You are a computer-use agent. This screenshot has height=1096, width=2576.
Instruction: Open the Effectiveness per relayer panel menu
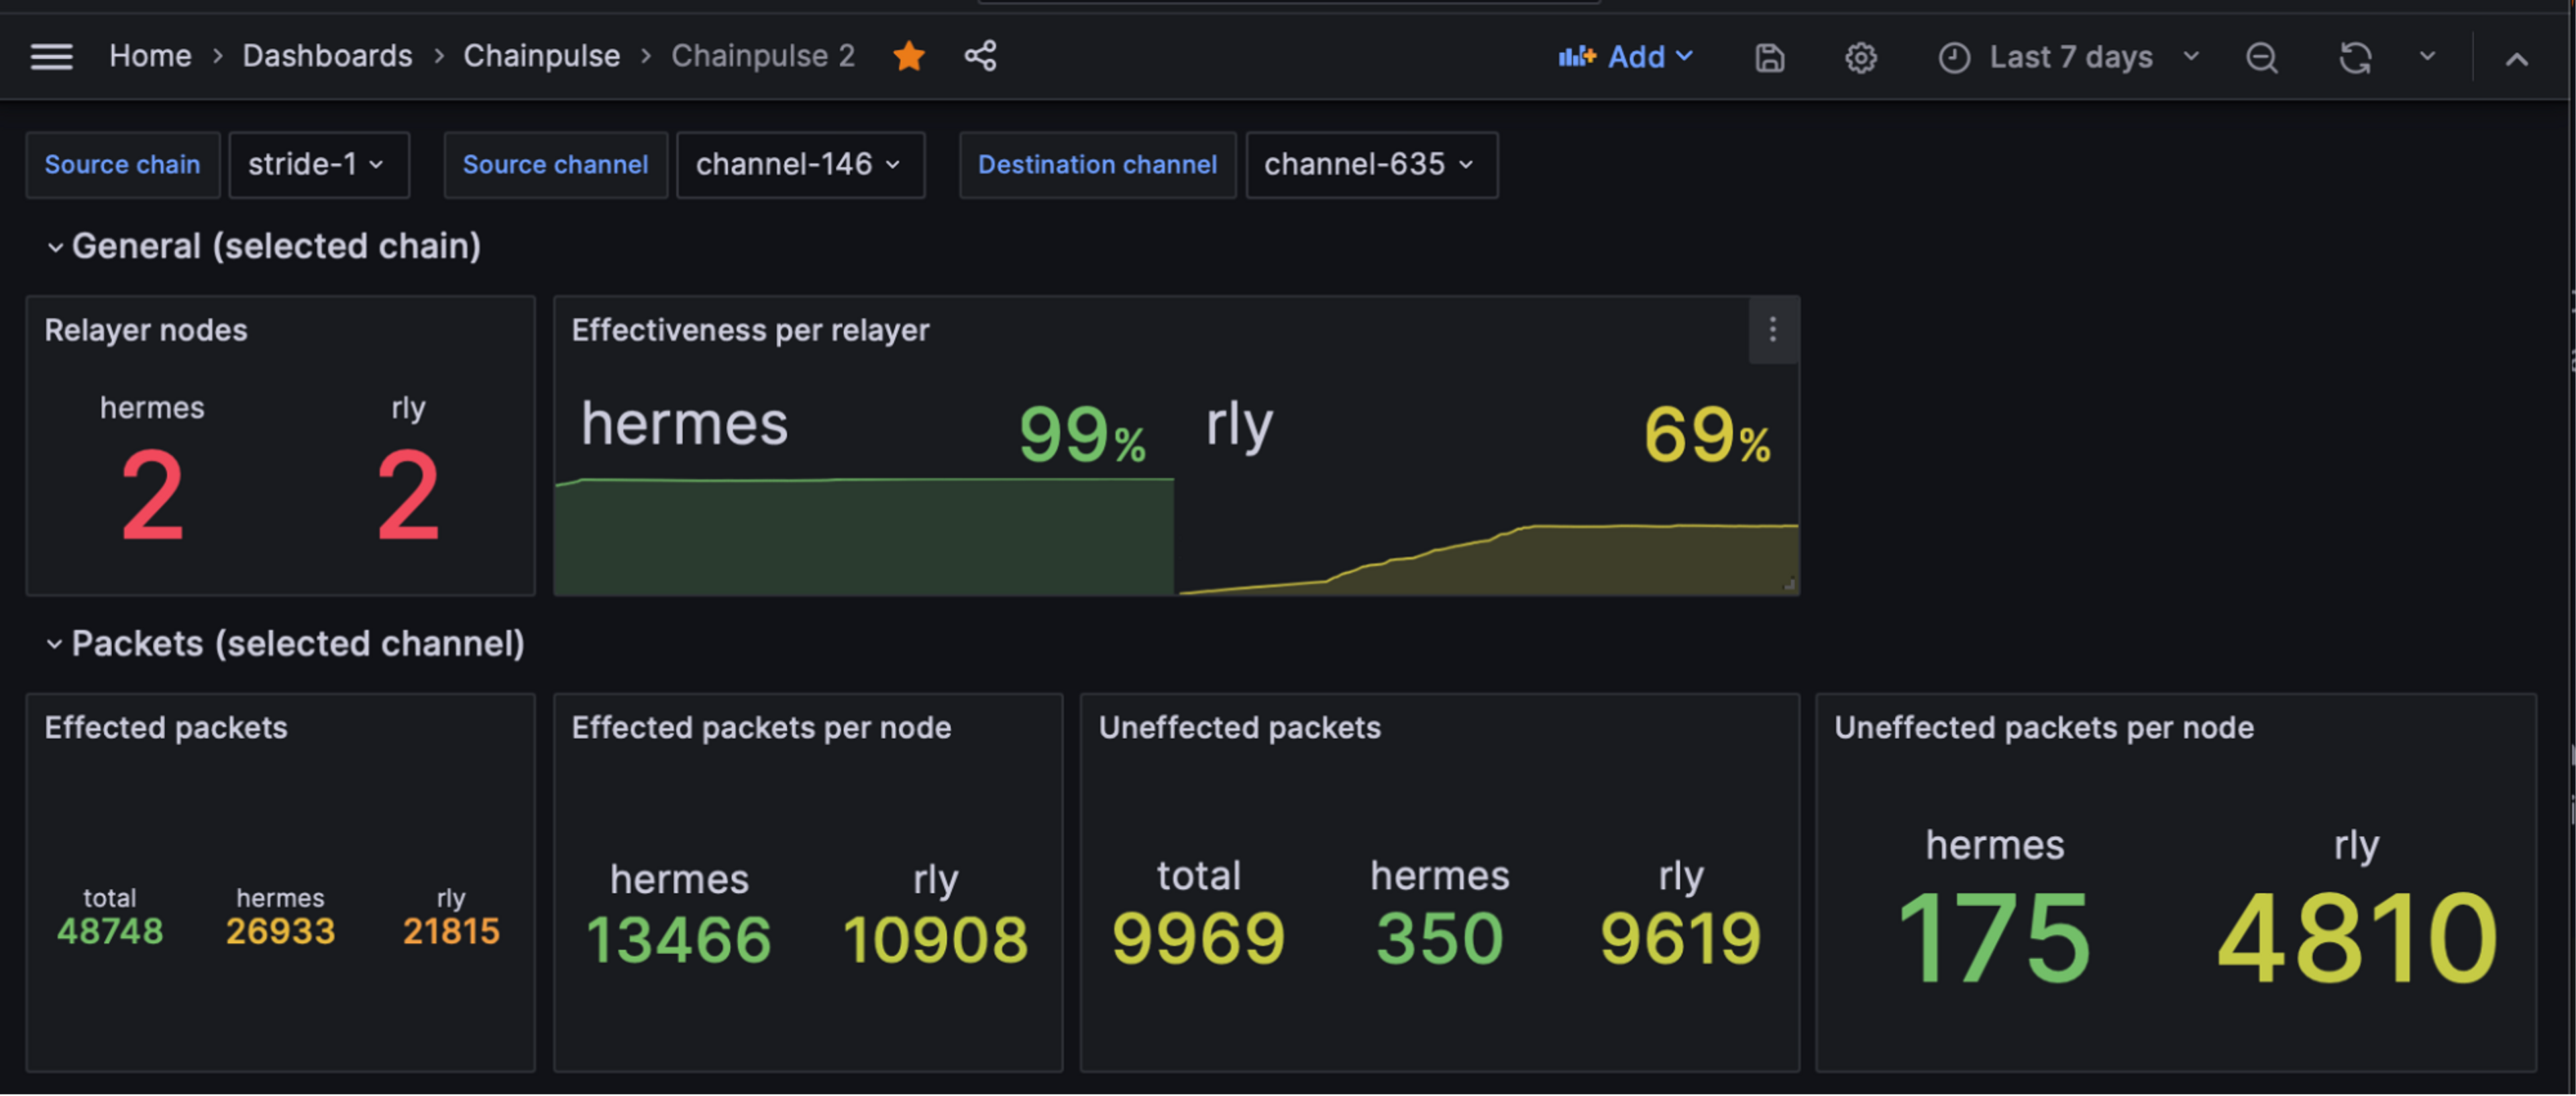1772,330
